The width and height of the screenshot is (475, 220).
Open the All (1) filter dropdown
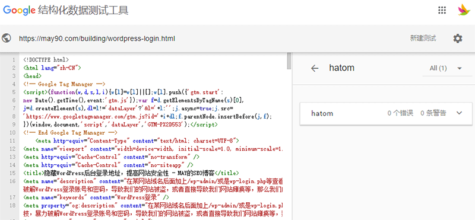point(447,68)
